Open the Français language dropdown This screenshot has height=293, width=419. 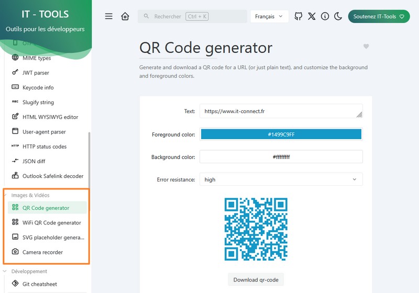(x=269, y=16)
